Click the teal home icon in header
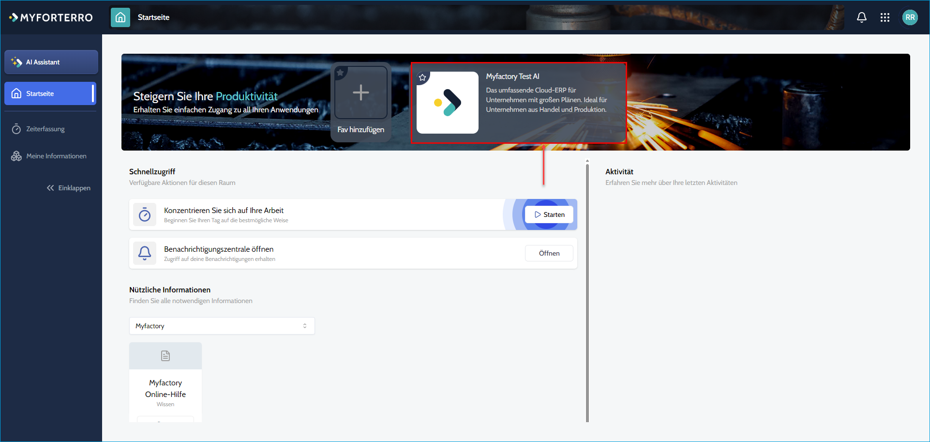Image resolution: width=930 pixels, height=442 pixels. tap(120, 17)
